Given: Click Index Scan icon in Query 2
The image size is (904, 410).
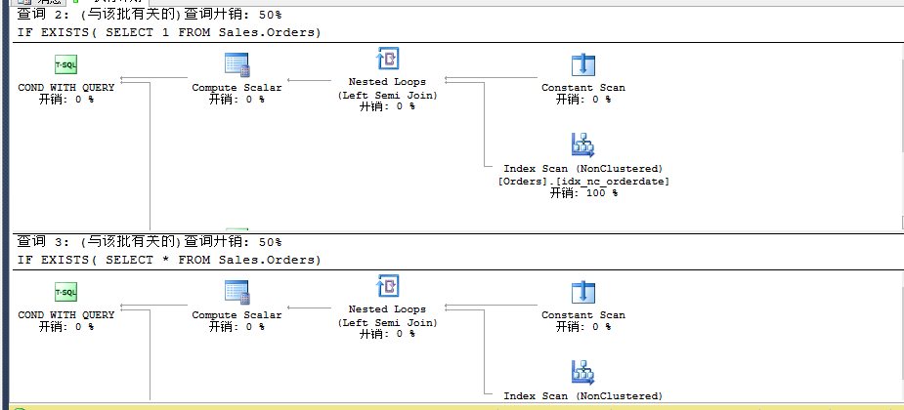Looking at the screenshot, I should [x=583, y=145].
